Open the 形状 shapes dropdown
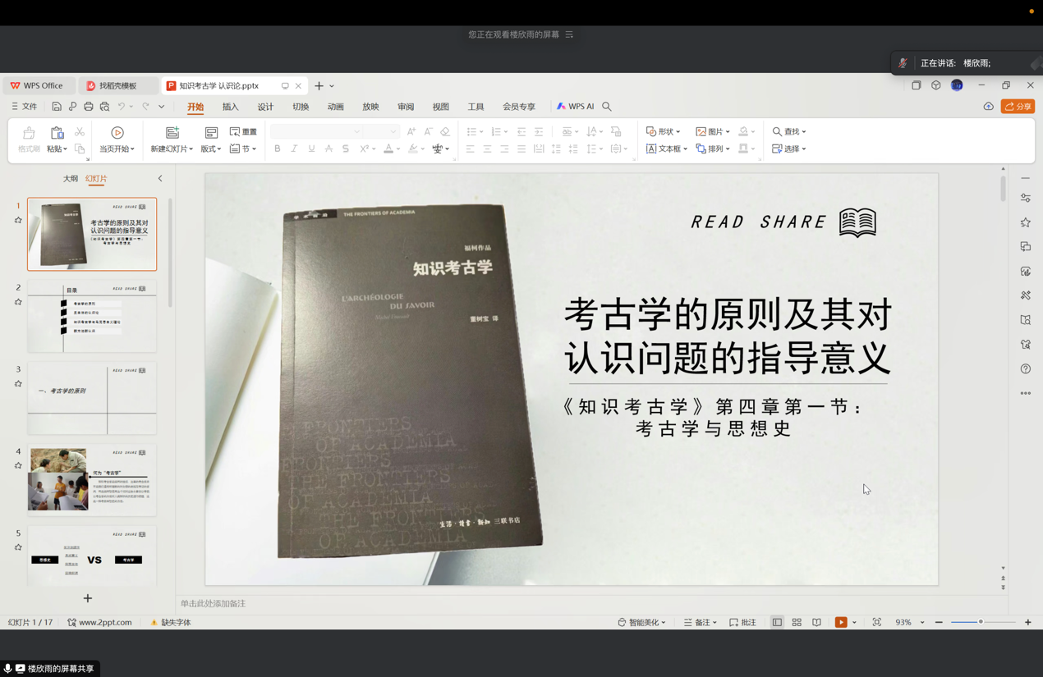Viewport: 1043px width, 677px height. coord(664,131)
